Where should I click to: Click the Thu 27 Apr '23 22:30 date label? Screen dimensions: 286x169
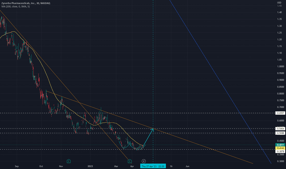[x=153, y=166]
